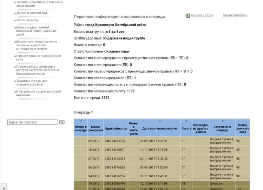Screen dimensions: 263x190
Task: Open 'Запись в детский сад' menu item
Action: click(31, 13)
